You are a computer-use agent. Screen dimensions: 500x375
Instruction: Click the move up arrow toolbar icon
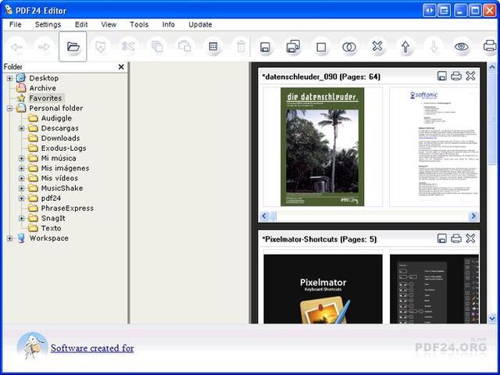coord(405,47)
